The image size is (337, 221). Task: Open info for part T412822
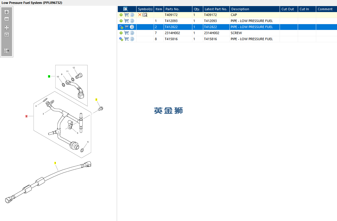[x=132, y=27]
